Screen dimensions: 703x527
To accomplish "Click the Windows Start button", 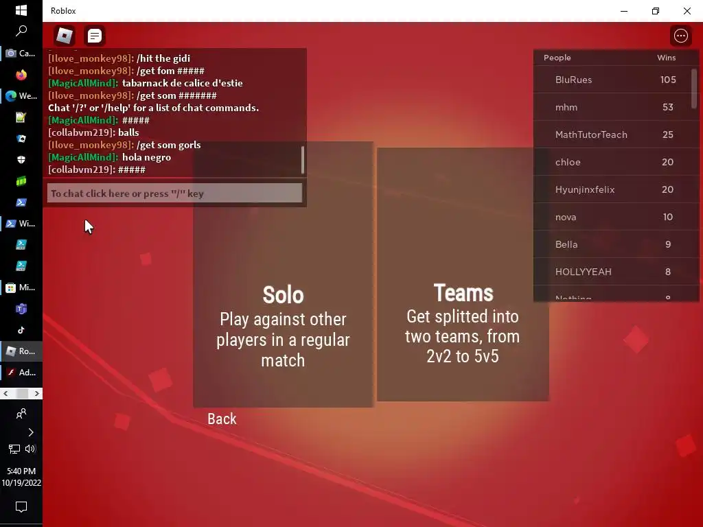I will click(x=21, y=10).
